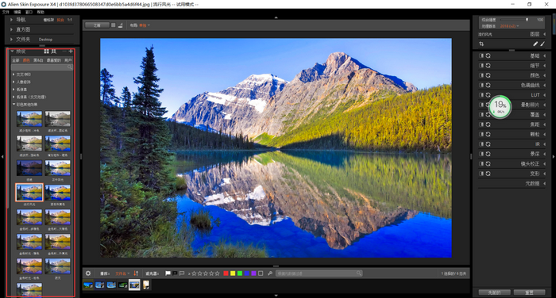Toggle the 颗粒 panel on/off switch
Viewport: 556px width, 298px height.
(x=481, y=134)
